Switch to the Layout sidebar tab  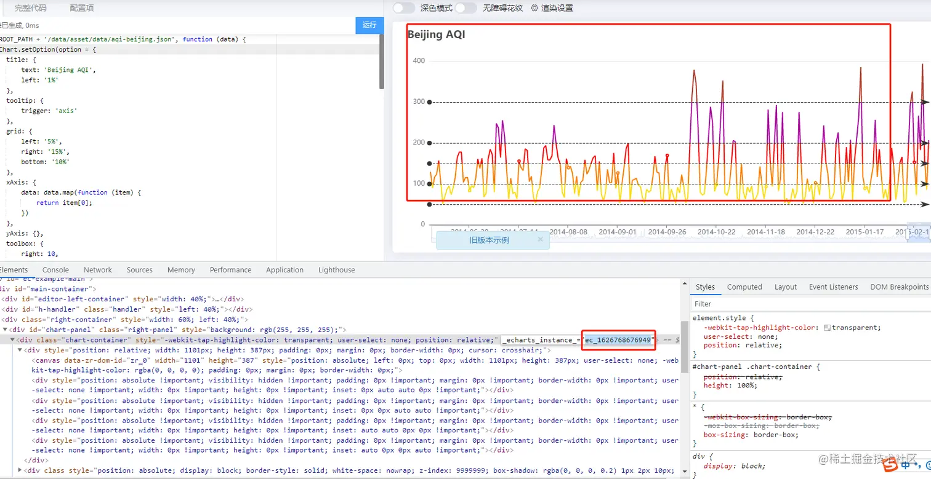[786, 287]
